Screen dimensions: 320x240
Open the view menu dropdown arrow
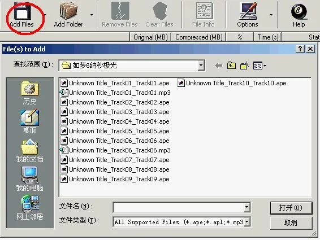(x=265, y=66)
